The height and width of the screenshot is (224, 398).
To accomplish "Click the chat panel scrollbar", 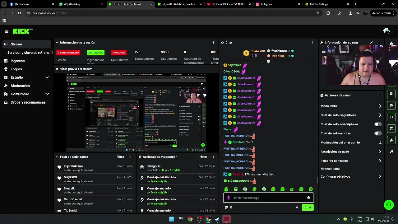I will click(x=317, y=180).
